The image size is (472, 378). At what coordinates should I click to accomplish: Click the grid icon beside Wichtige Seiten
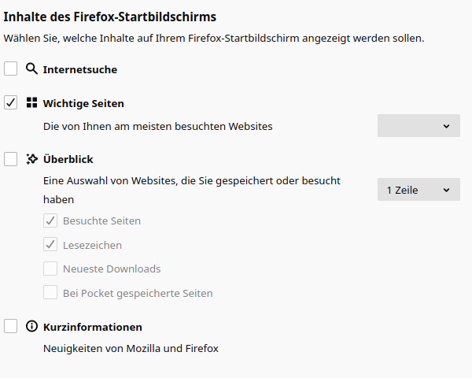[x=31, y=103]
